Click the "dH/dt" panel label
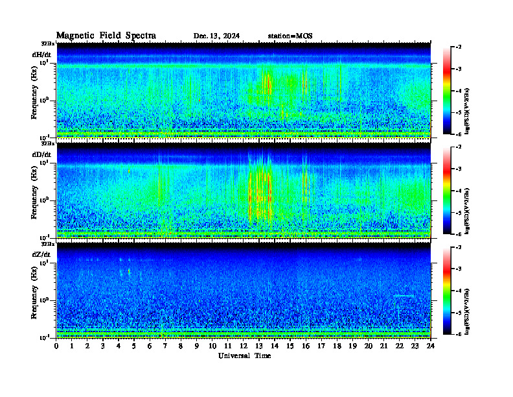Screen dimensions: 513x397 [41, 54]
